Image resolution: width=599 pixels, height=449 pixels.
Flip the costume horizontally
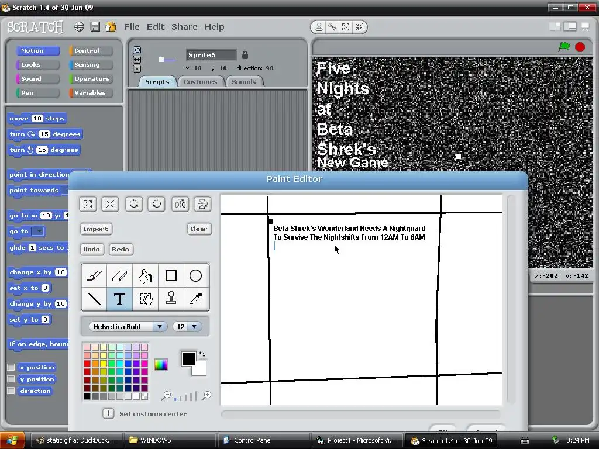[x=180, y=204]
